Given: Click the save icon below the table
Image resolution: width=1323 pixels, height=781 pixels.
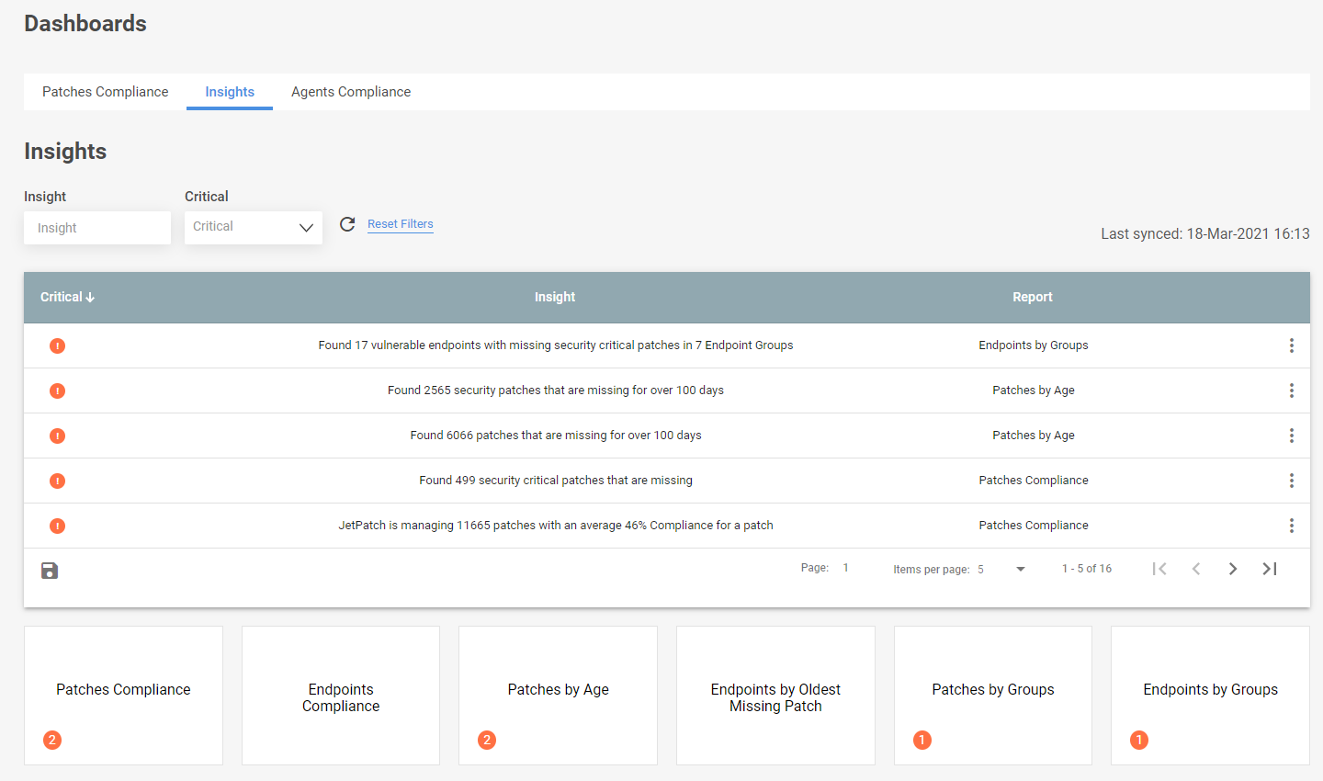Looking at the screenshot, I should 50,571.
